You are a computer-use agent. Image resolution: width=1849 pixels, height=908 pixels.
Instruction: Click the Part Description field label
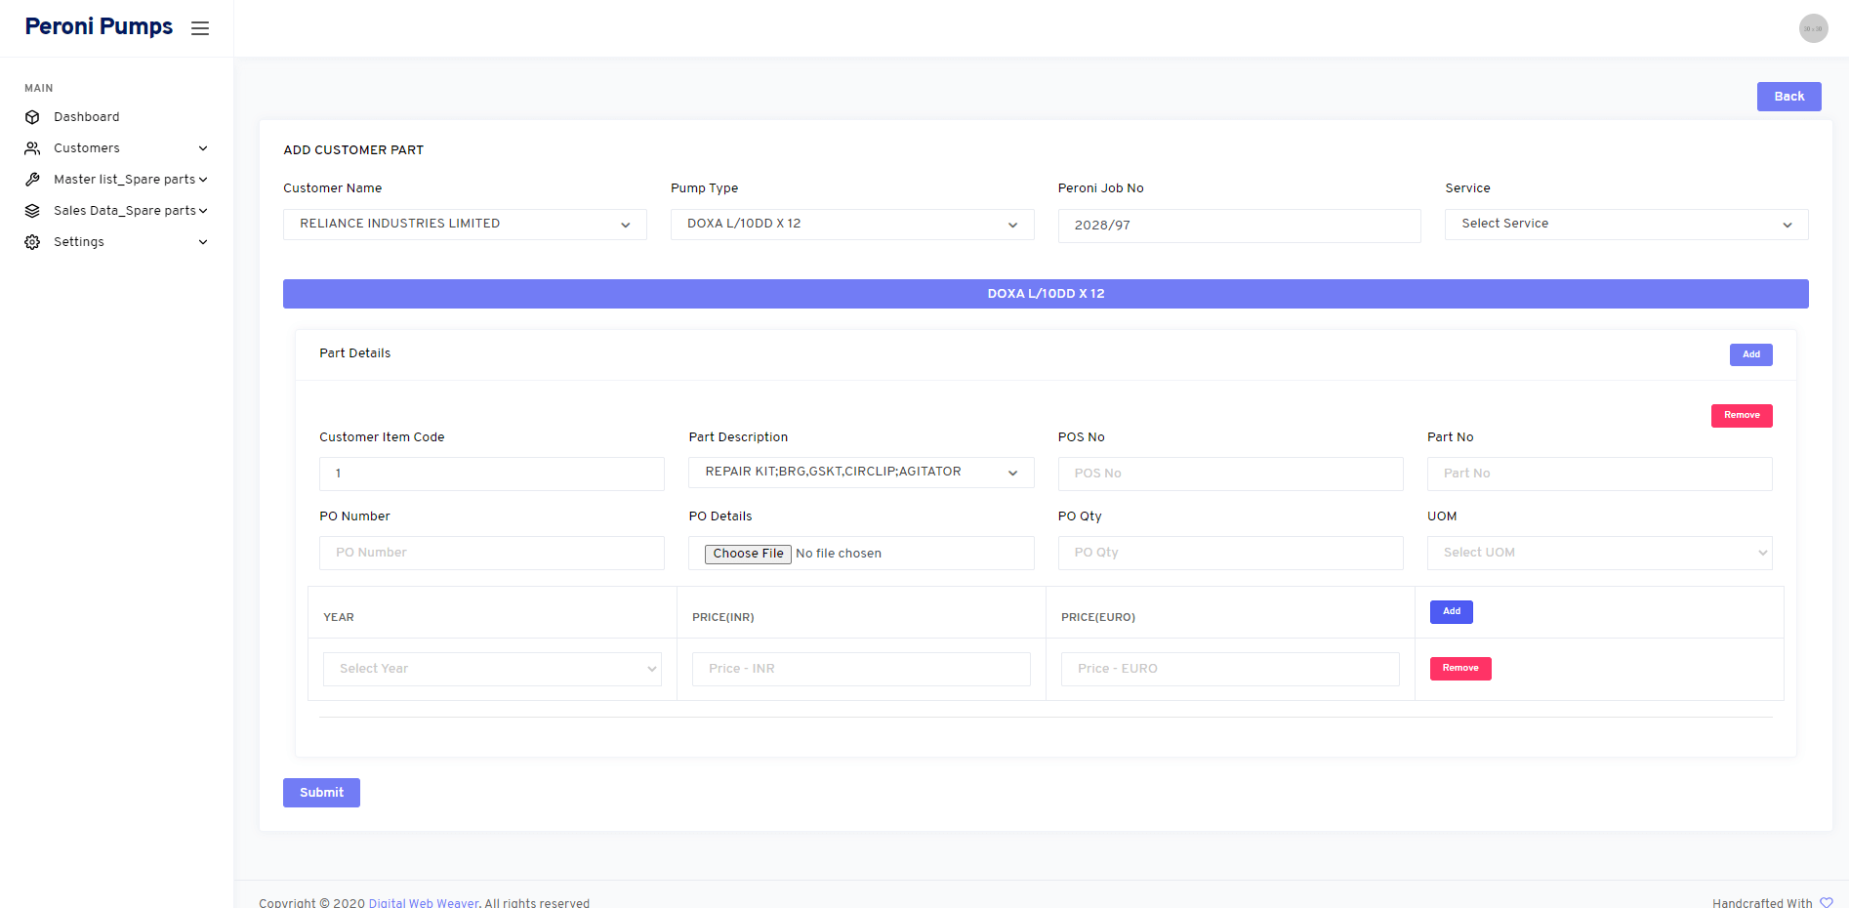738,437
